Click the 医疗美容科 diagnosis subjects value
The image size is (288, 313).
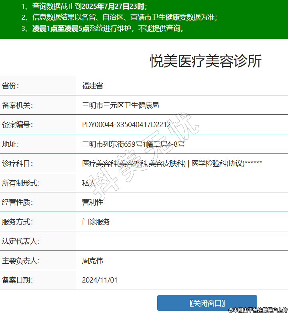click(172, 164)
